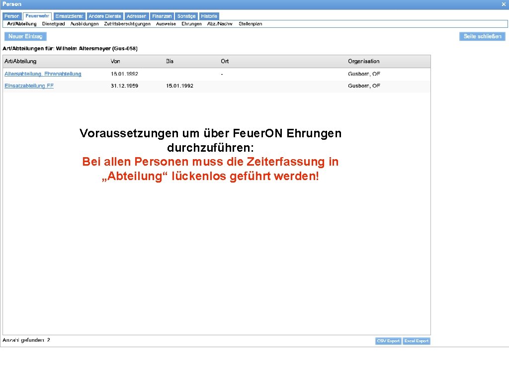Open the Zutrittsberechtigungen submenu
509x382 pixels.
coord(127,24)
